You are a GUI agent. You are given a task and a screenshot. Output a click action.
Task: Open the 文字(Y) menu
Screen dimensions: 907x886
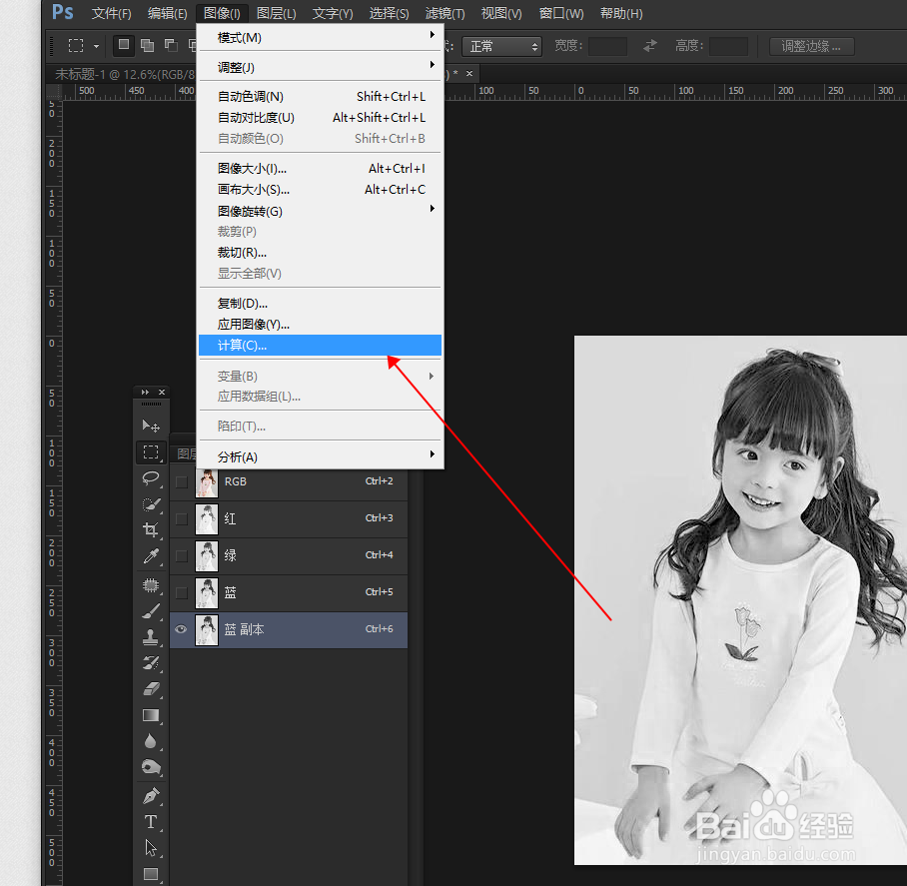click(332, 13)
